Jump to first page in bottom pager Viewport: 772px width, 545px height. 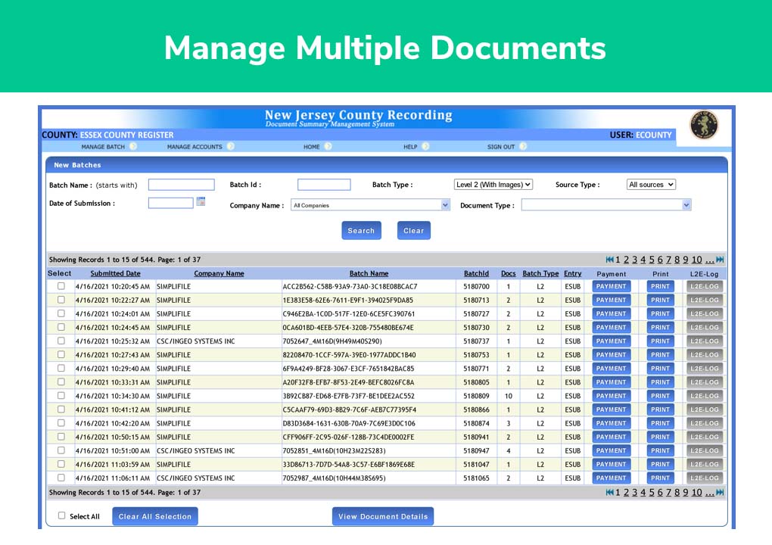(609, 492)
